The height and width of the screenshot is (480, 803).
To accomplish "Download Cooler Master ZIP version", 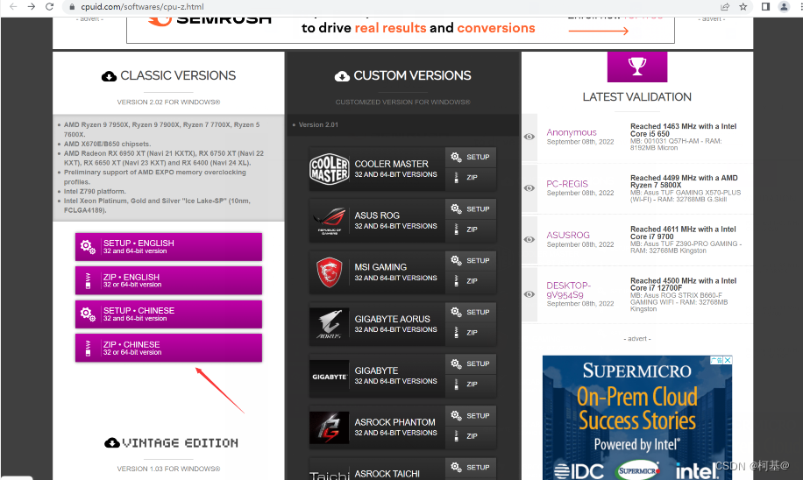I will click(471, 178).
